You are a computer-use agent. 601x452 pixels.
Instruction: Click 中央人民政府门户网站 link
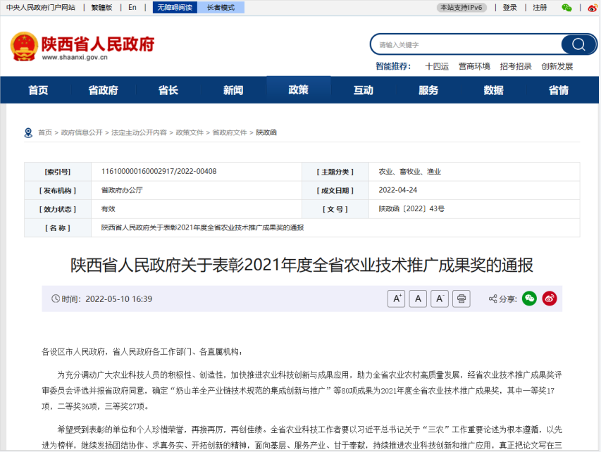click(41, 8)
